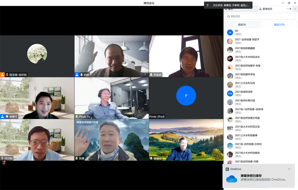Open the 管理成员 panel tab
This screenshot has width=298, height=190.
tap(267, 9)
